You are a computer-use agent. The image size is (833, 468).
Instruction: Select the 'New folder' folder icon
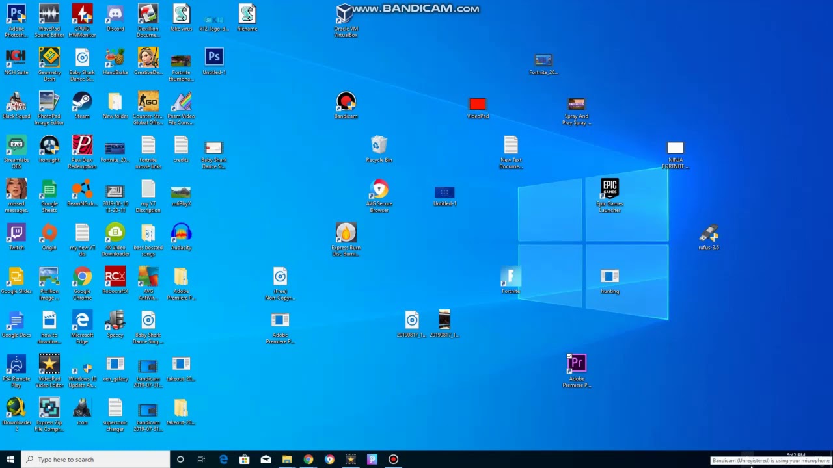coord(115,105)
